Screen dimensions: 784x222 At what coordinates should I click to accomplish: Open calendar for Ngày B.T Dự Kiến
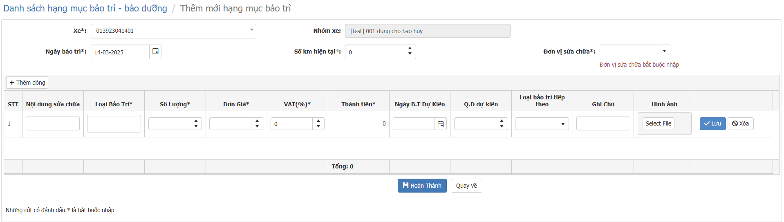tap(441, 124)
